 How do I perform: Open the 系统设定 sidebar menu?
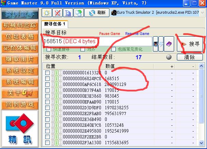pos(20,70)
